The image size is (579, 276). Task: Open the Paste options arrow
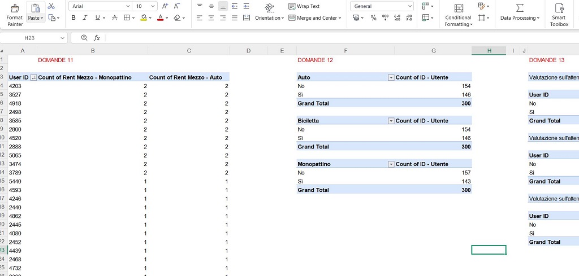point(42,17)
